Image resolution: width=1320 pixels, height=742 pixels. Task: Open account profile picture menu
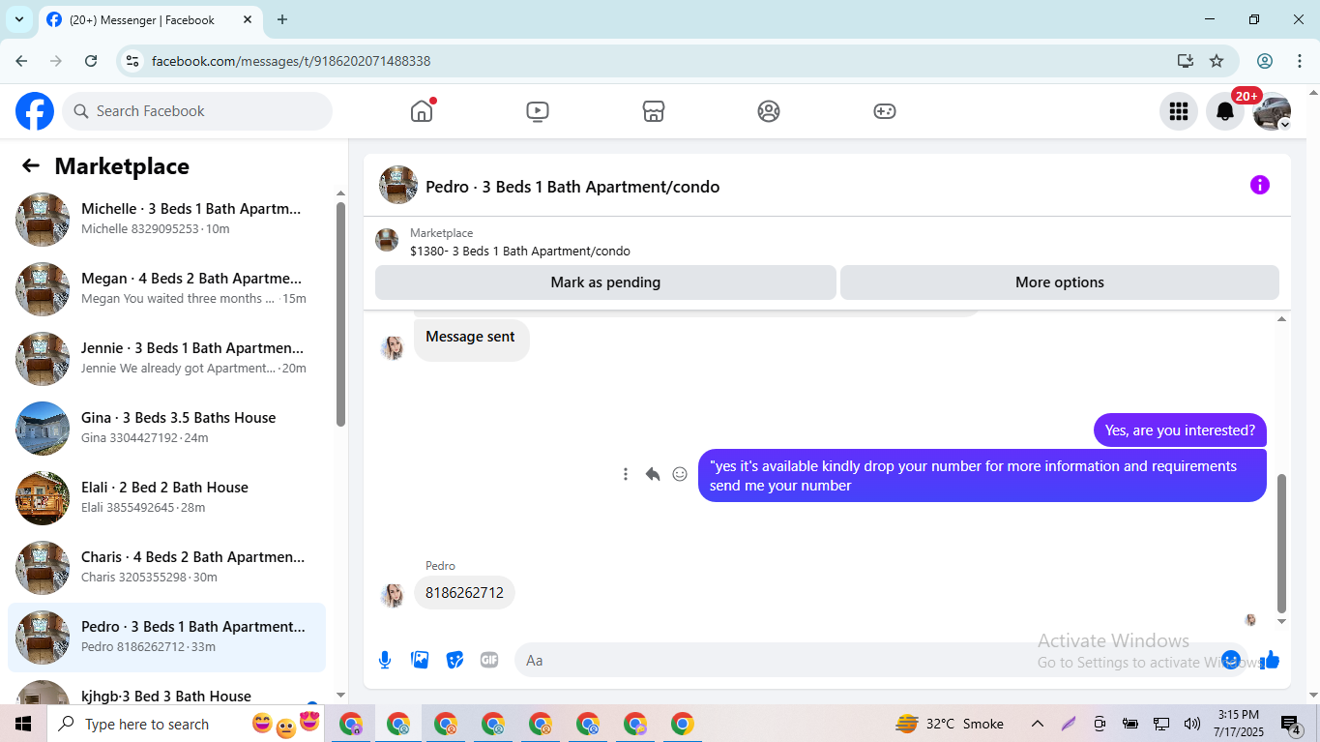click(1272, 111)
